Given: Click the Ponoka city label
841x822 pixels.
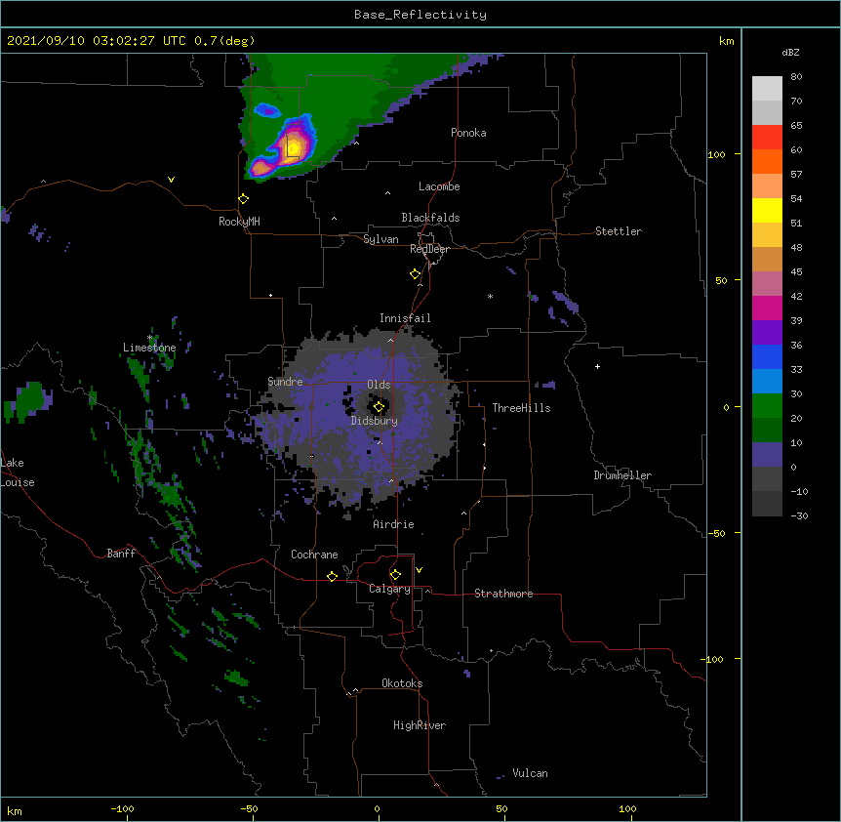Looking at the screenshot, I should [468, 133].
